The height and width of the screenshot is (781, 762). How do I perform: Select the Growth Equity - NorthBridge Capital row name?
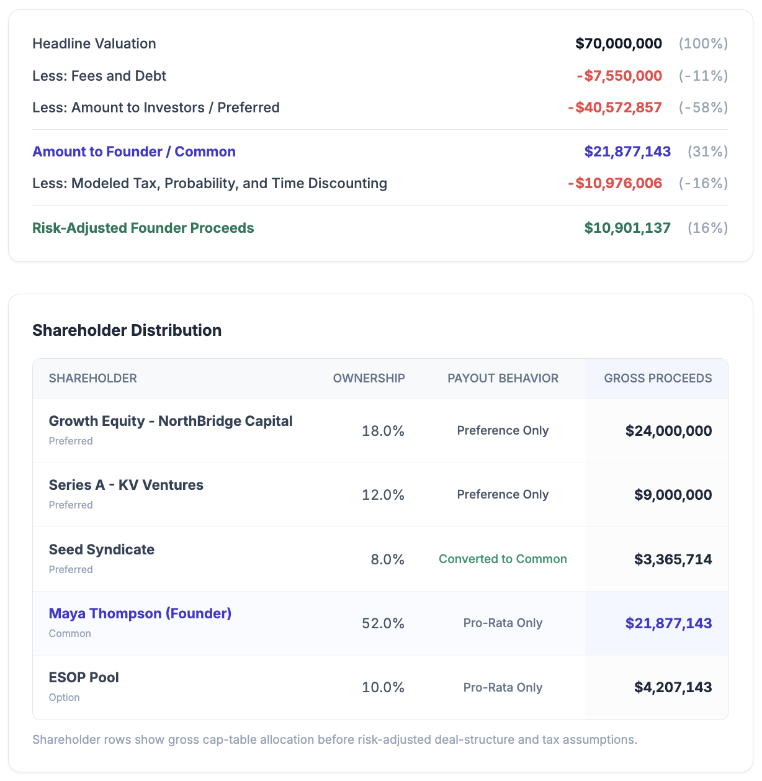171,421
